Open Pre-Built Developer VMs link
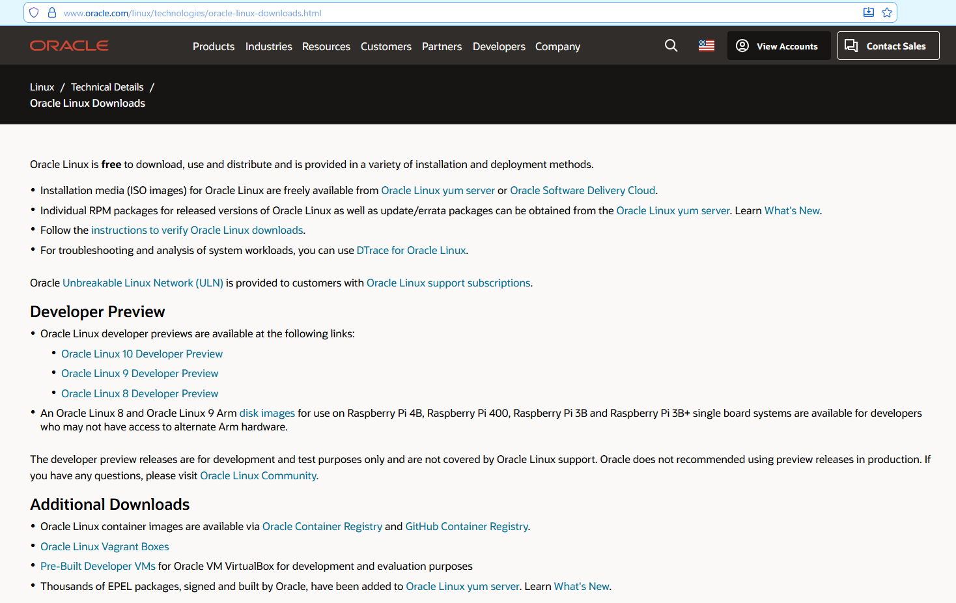 (x=98, y=566)
